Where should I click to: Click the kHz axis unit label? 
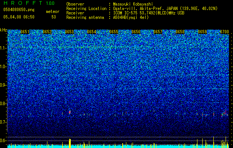pos(3,30)
